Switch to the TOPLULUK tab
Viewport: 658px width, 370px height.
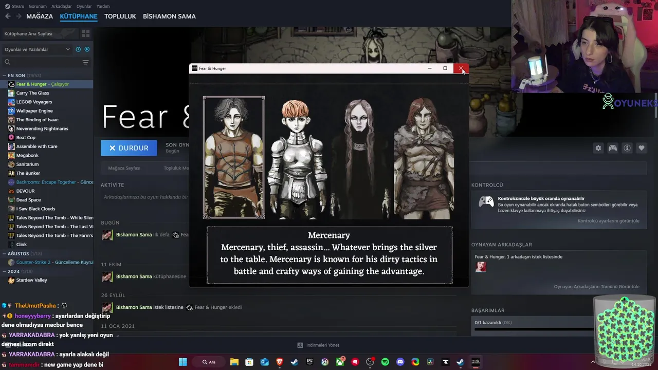click(x=120, y=16)
